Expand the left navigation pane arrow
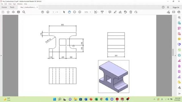 pyautogui.click(x=1, y=56)
